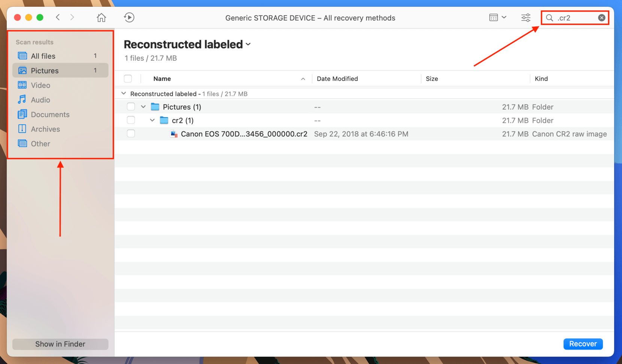
Task: Select All files in sidebar
Action: [60, 56]
